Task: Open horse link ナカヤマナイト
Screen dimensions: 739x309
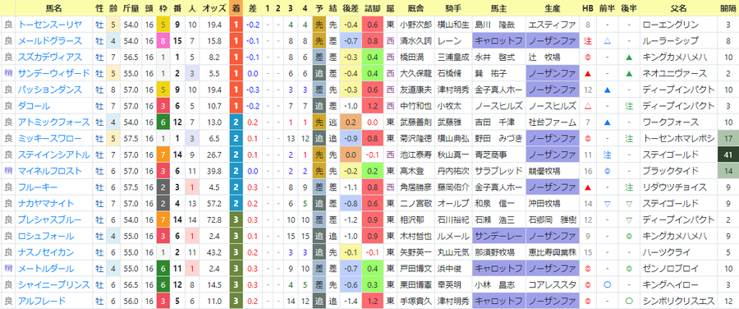Action: point(46,204)
